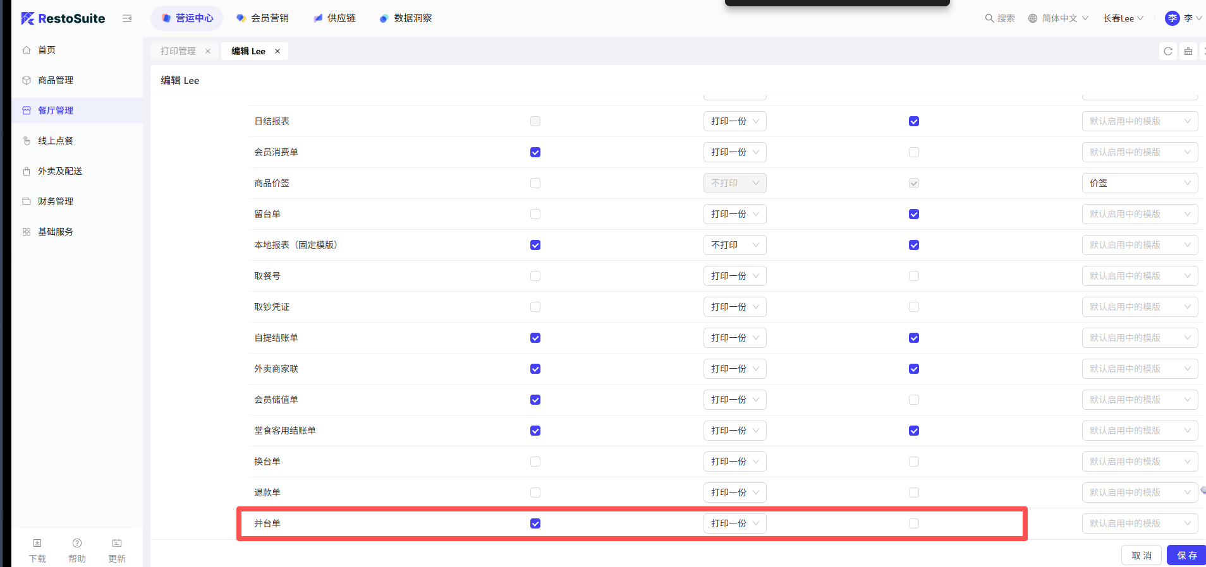This screenshot has width=1206, height=567.
Task: Click the RestoSuite logo
Action: click(x=63, y=18)
